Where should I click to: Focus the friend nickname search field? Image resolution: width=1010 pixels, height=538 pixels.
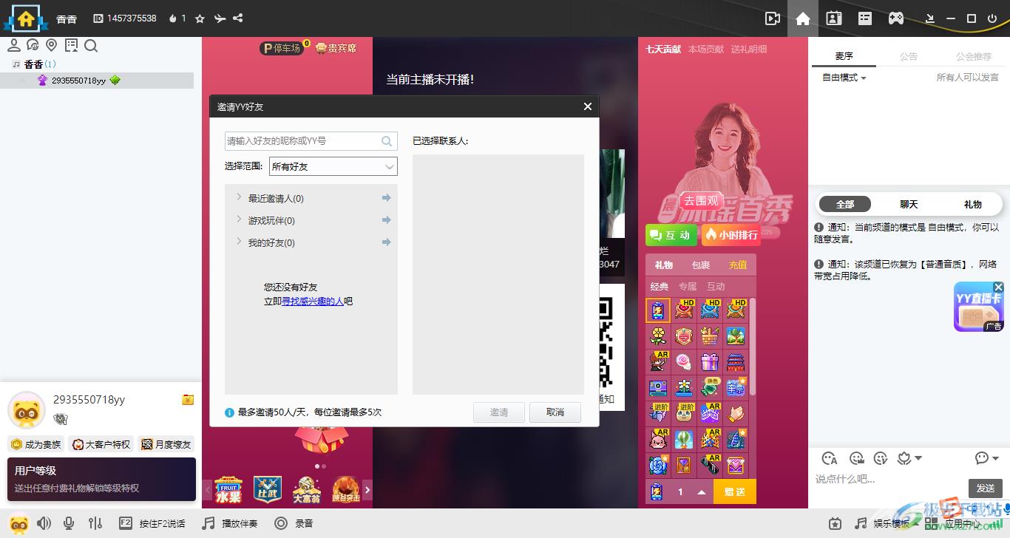pyautogui.click(x=311, y=140)
